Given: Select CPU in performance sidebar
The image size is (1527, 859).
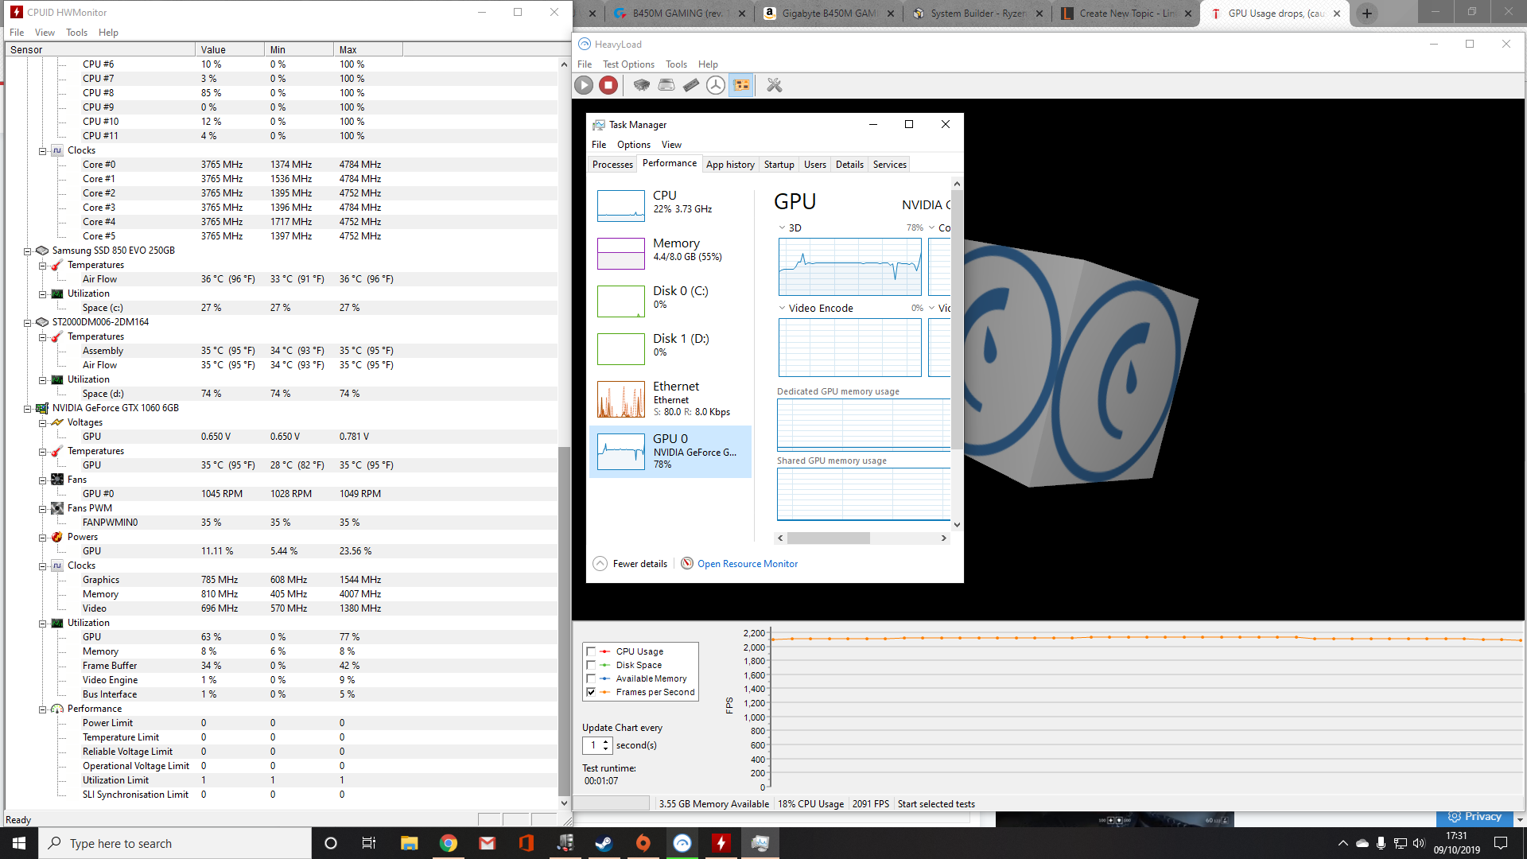Looking at the screenshot, I should point(672,205).
